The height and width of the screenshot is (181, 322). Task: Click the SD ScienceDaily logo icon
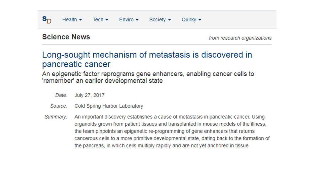[47, 20]
